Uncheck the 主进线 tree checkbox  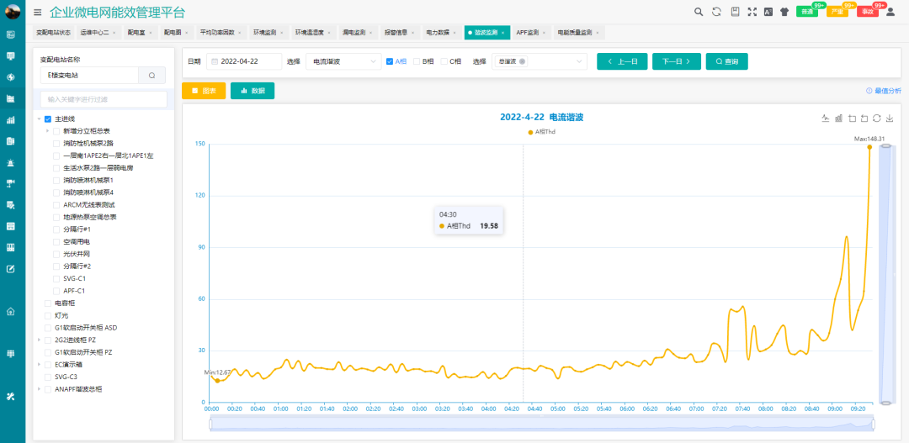point(48,119)
